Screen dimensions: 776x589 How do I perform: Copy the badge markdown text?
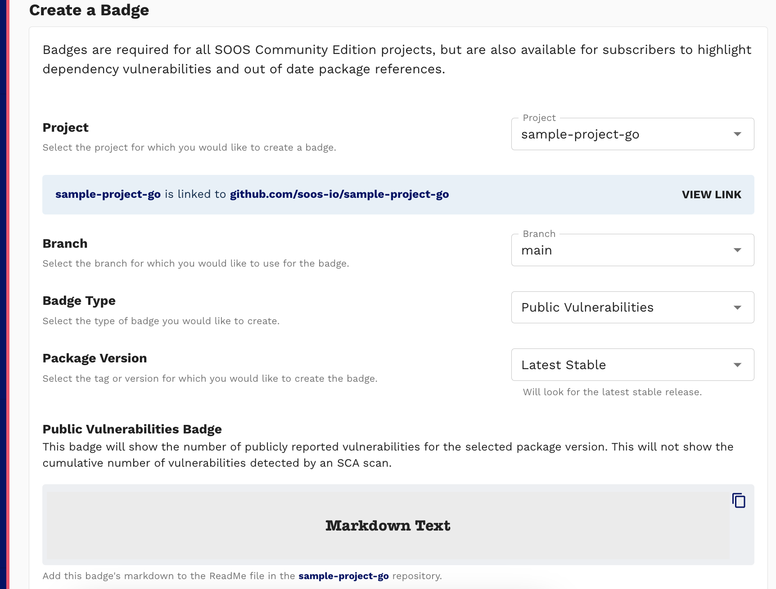(739, 500)
